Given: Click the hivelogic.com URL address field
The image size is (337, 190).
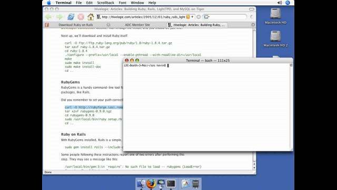Looking at the screenshot, I should click(x=143, y=17).
